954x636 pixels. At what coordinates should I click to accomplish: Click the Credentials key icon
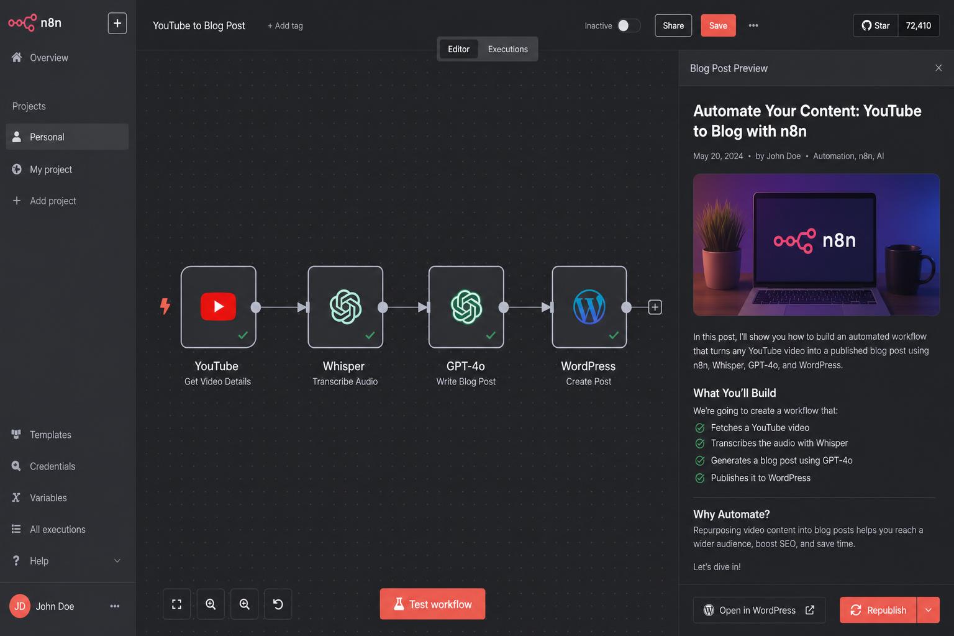click(16, 466)
